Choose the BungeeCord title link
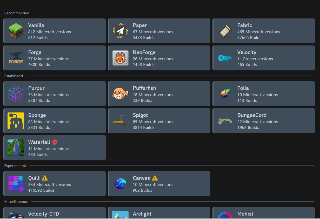The image size is (320, 220). tap(252, 115)
